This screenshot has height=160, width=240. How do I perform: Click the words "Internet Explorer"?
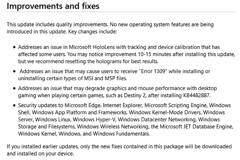pos(122,106)
